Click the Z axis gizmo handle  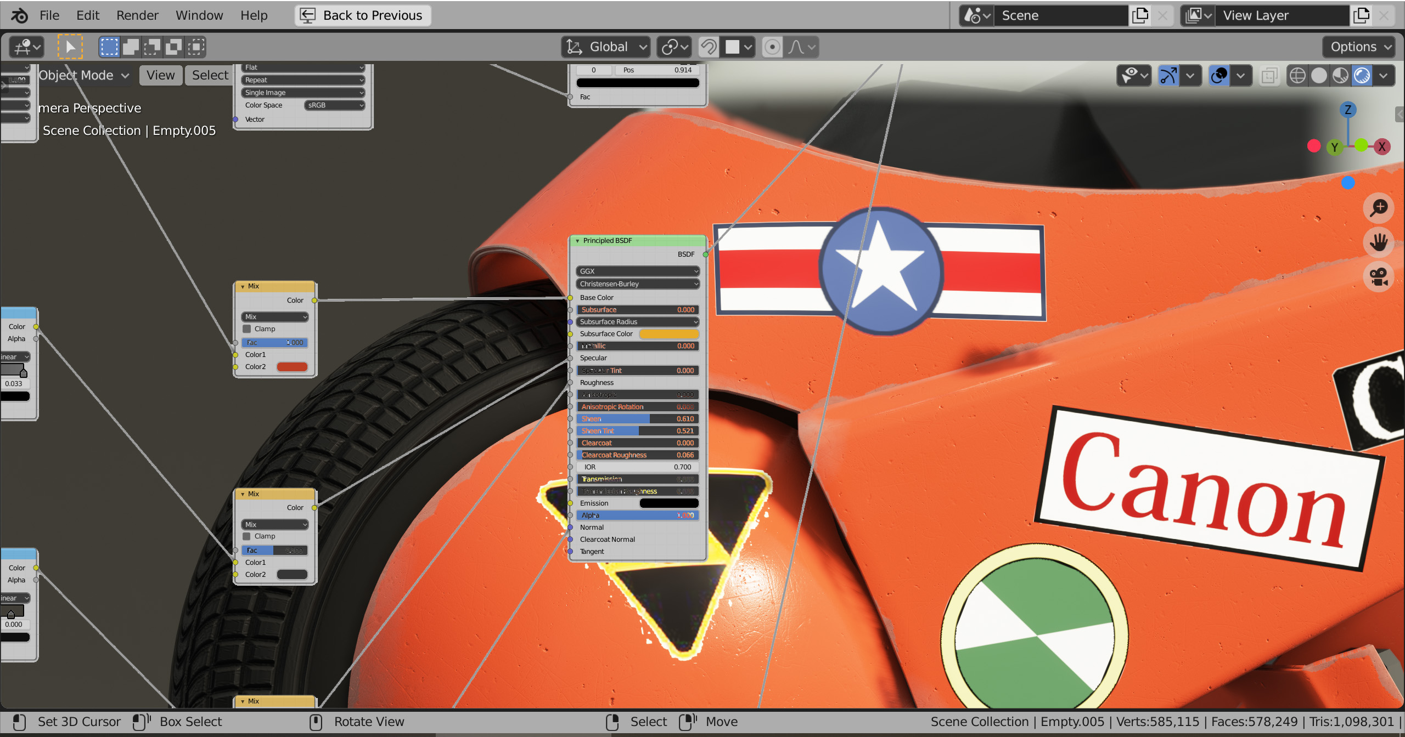(1348, 109)
